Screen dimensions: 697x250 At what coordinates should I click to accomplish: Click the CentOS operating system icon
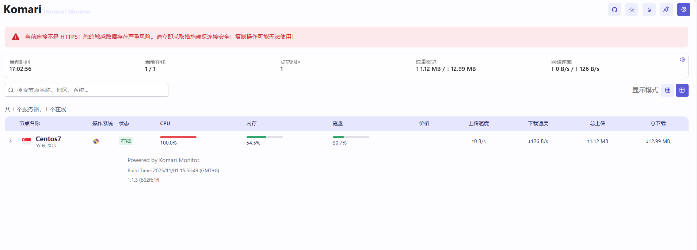tap(96, 141)
